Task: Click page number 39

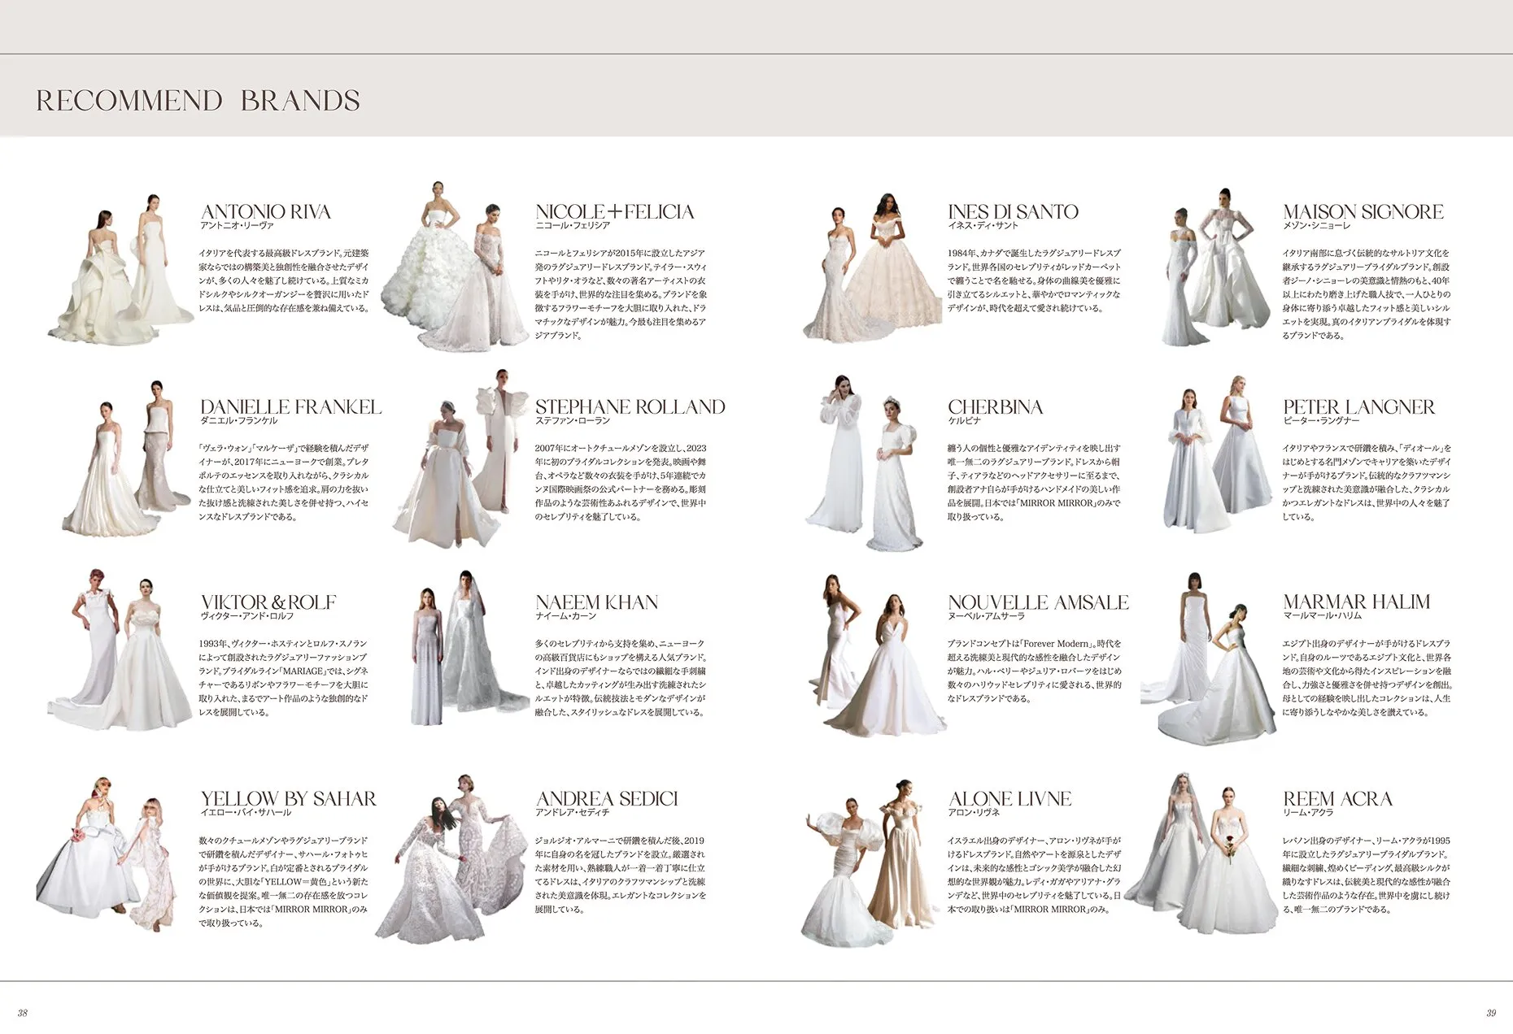Action: coord(1491,1013)
